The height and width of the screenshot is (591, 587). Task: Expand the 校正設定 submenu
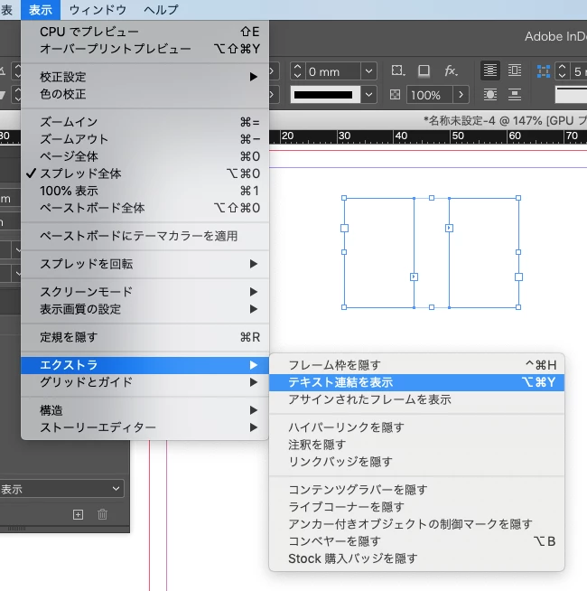click(145, 77)
